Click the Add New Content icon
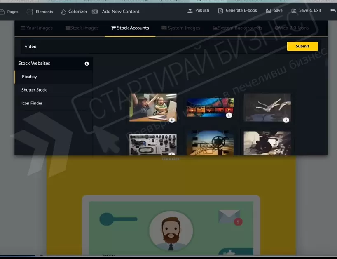This screenshot has height=259, width=337. pos(95,12)
